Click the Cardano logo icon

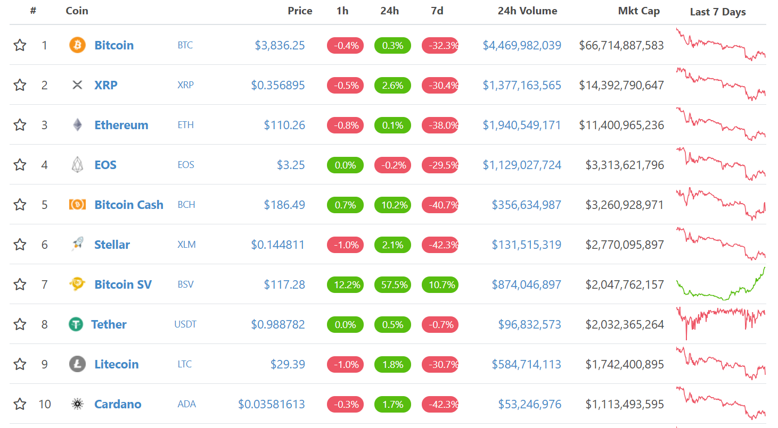(77, 404)
